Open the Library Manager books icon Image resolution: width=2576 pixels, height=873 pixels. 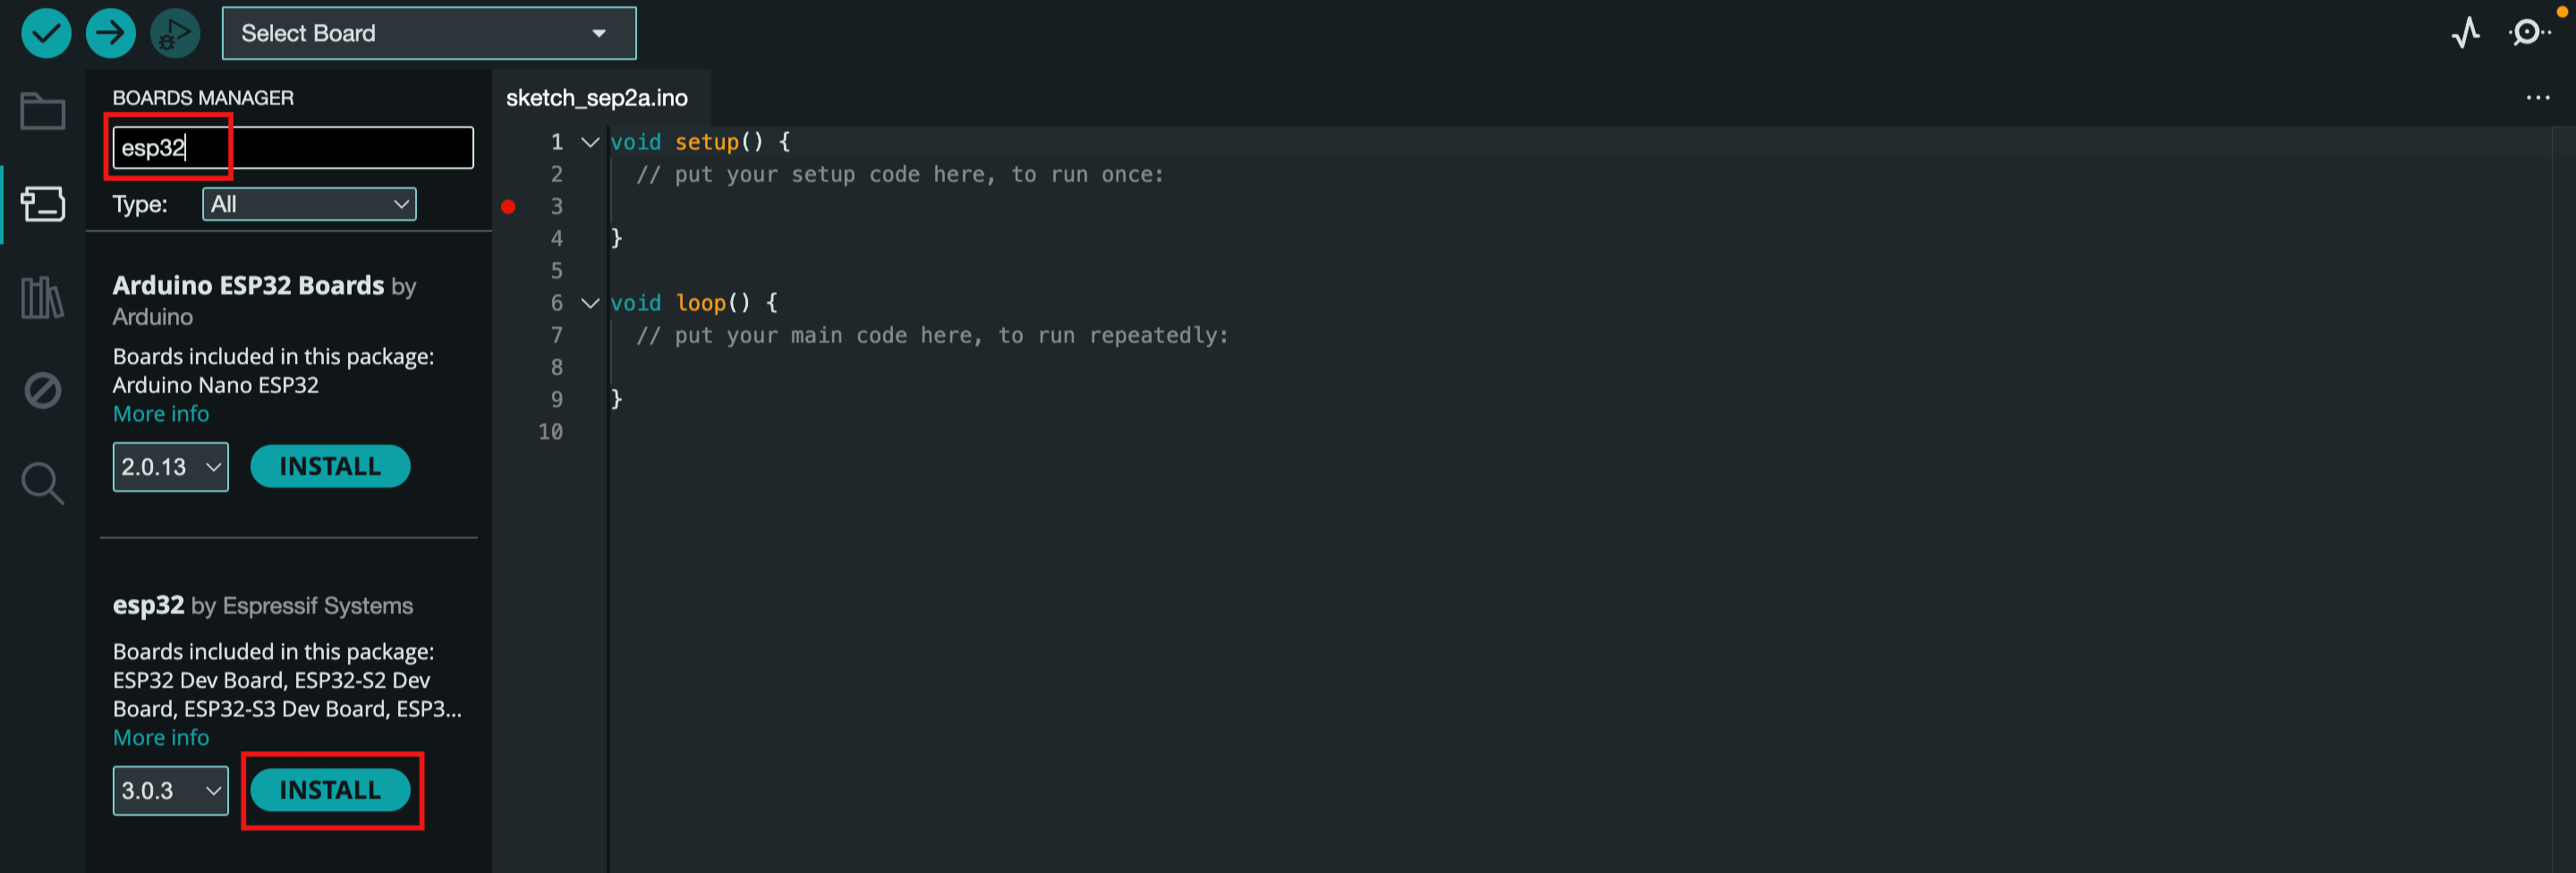point(43,298)
